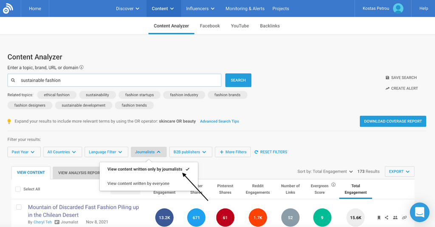435x227 pixels.
Task: Click the Evergreen Score info icon
Action: [x=333, y=185]
